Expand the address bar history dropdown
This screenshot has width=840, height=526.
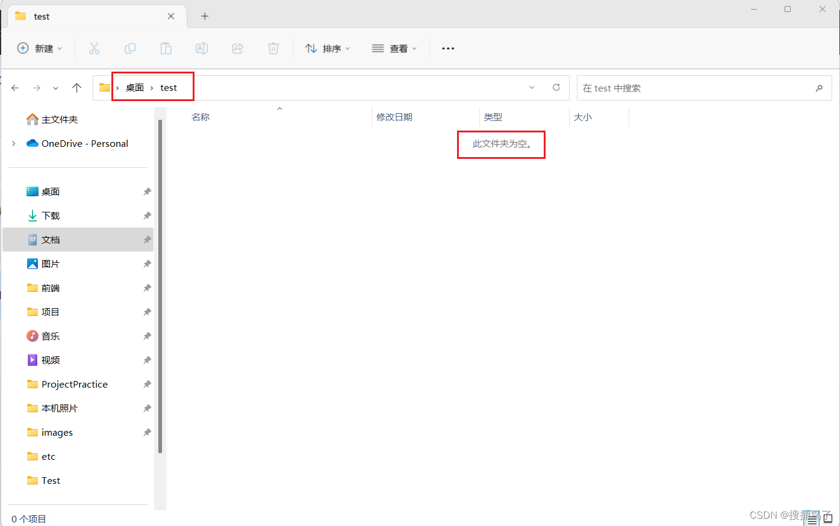[532, 88]
